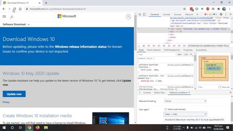Screen dimensions: 233x131
Task: Close the Network conditions drawer tab
Action: pyautogui.click(x=189, y=92)
